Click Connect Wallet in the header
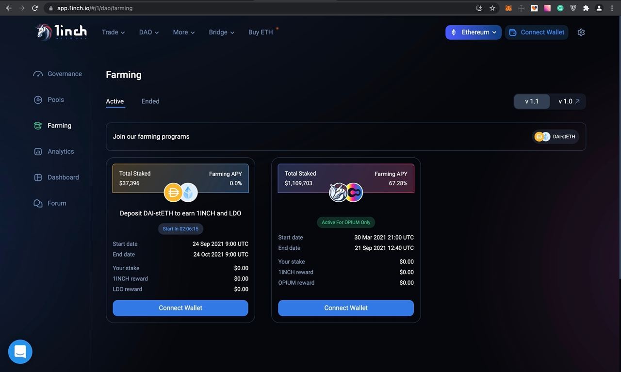This screenshot has width=621, height=372. coord(537,32)
